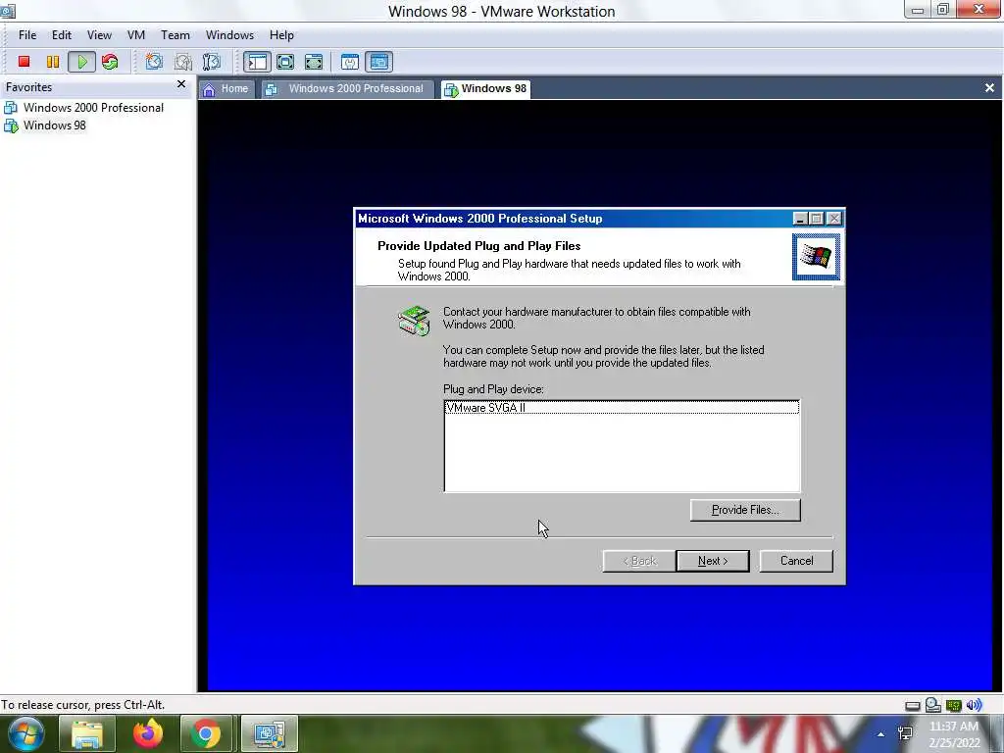Open Windows Explorer from taskbar
The image size is (1004, 753).
tap(87, 733)
